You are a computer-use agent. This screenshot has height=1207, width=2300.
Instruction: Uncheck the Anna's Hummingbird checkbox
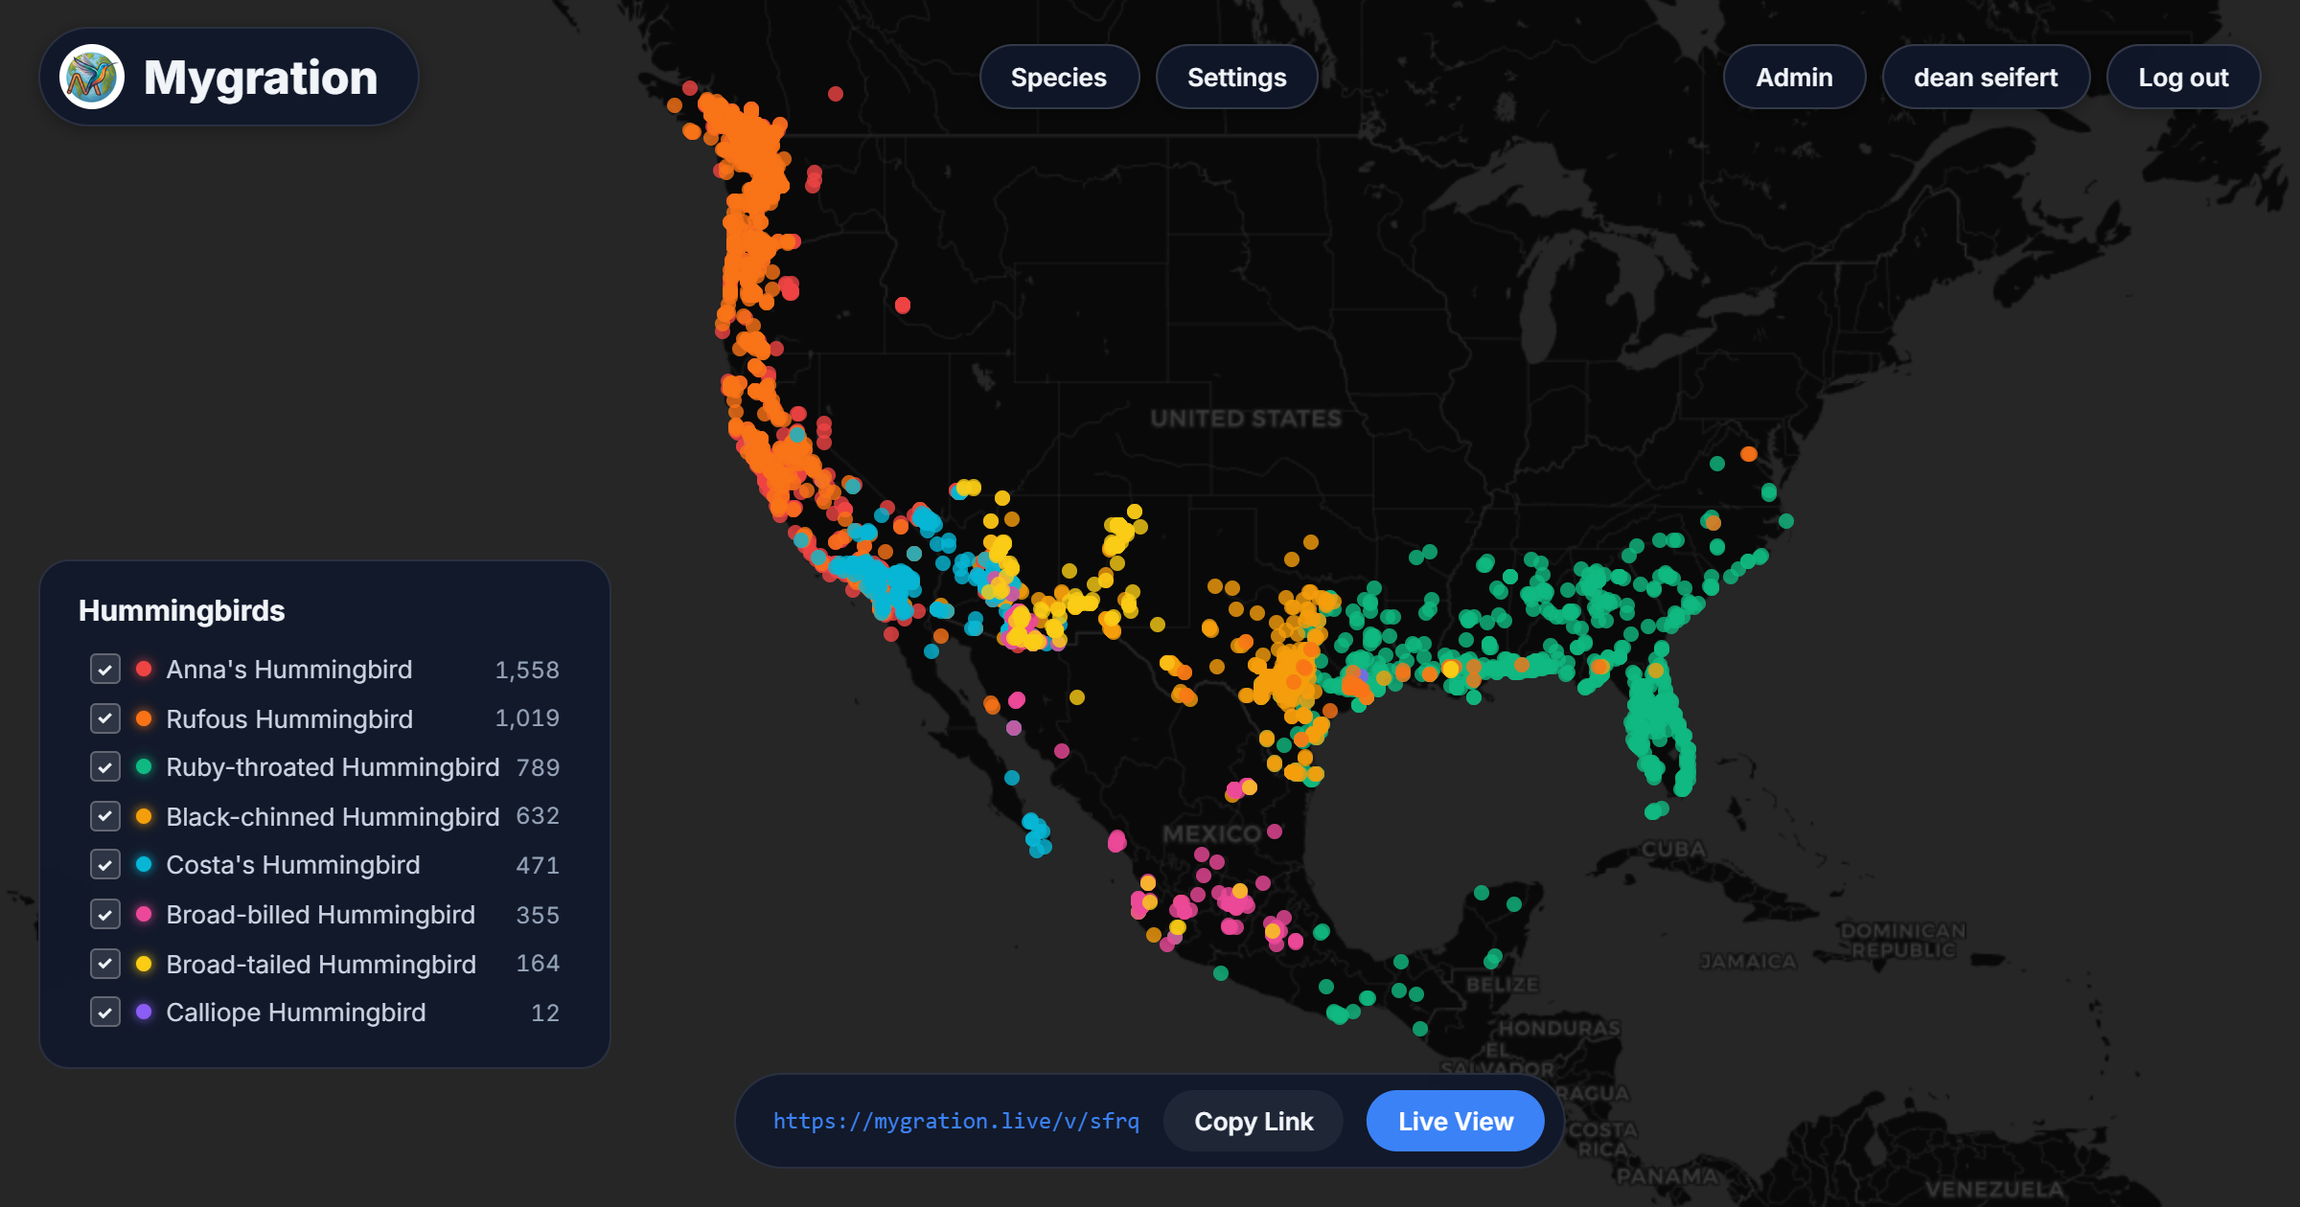point(104,670)
